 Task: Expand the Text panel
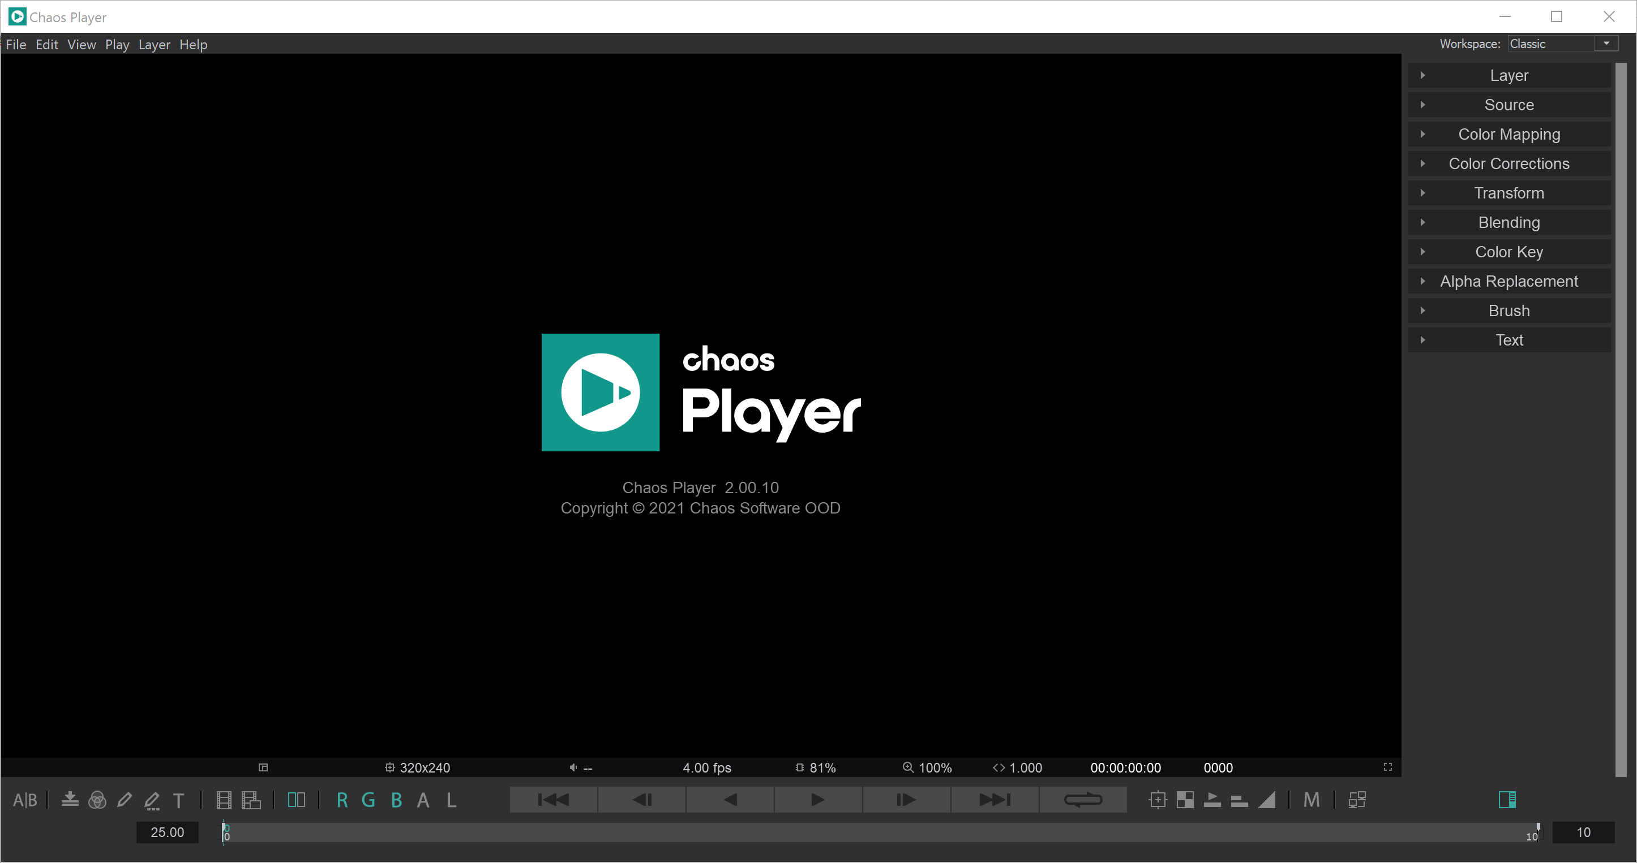coord(1509,340)
